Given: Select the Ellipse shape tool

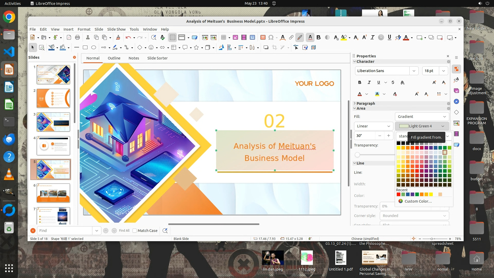Looking at the screenshot, I should 94,47.
